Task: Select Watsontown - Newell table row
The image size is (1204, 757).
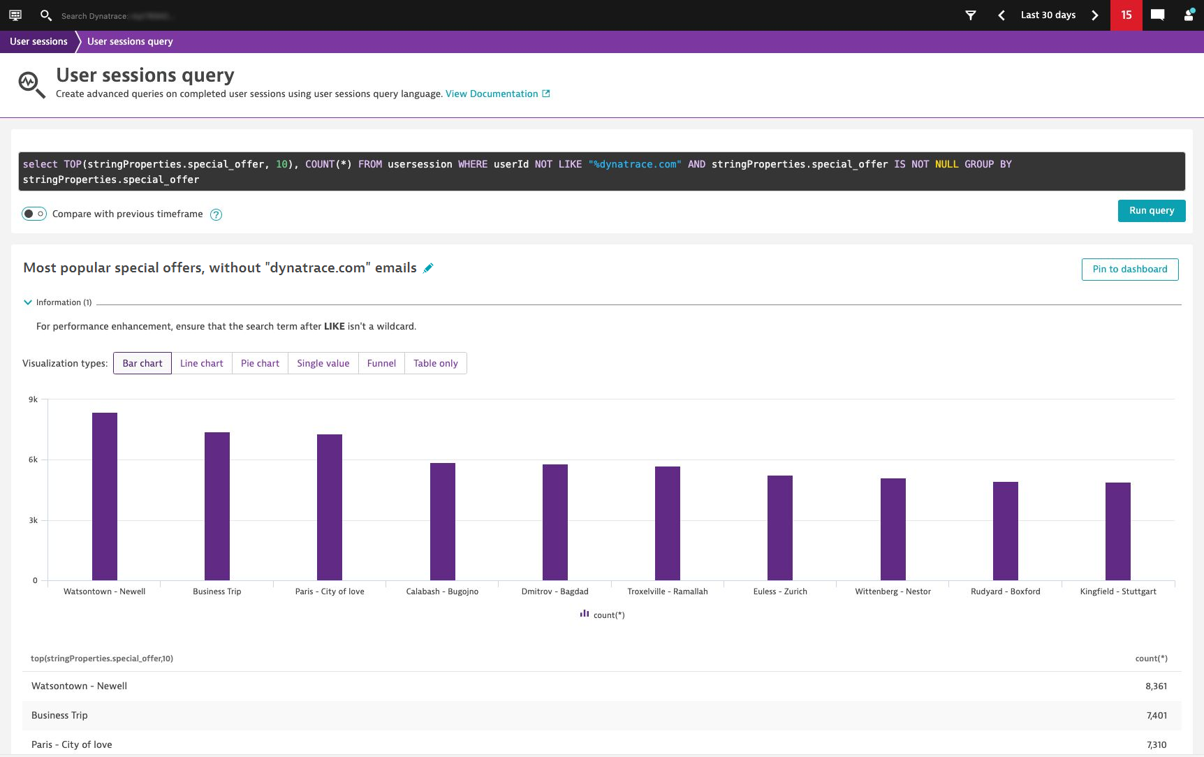Action: point(602,686)
